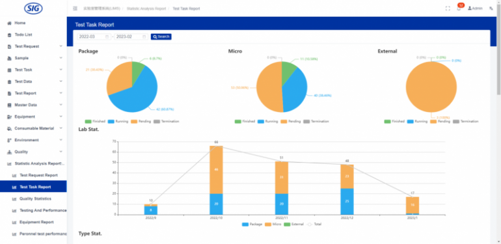Viewport: 501px width, 244px height.
Task: Click the language switch icon beside Admin
Action: (491, 8)
